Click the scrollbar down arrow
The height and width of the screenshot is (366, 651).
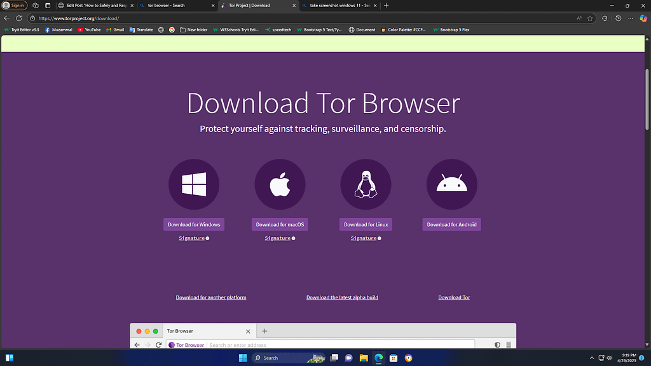[647, 344]
